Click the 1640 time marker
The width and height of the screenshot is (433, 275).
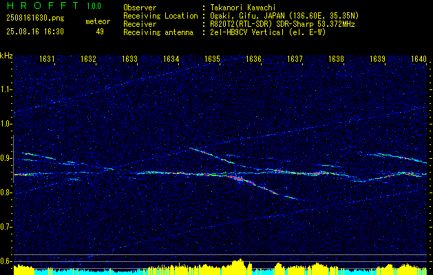[419, 58]
